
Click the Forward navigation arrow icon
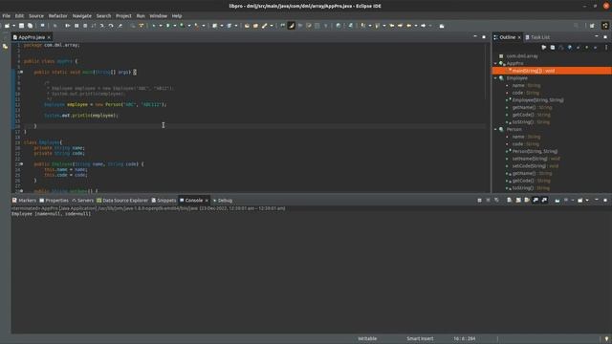coord(423,26)
